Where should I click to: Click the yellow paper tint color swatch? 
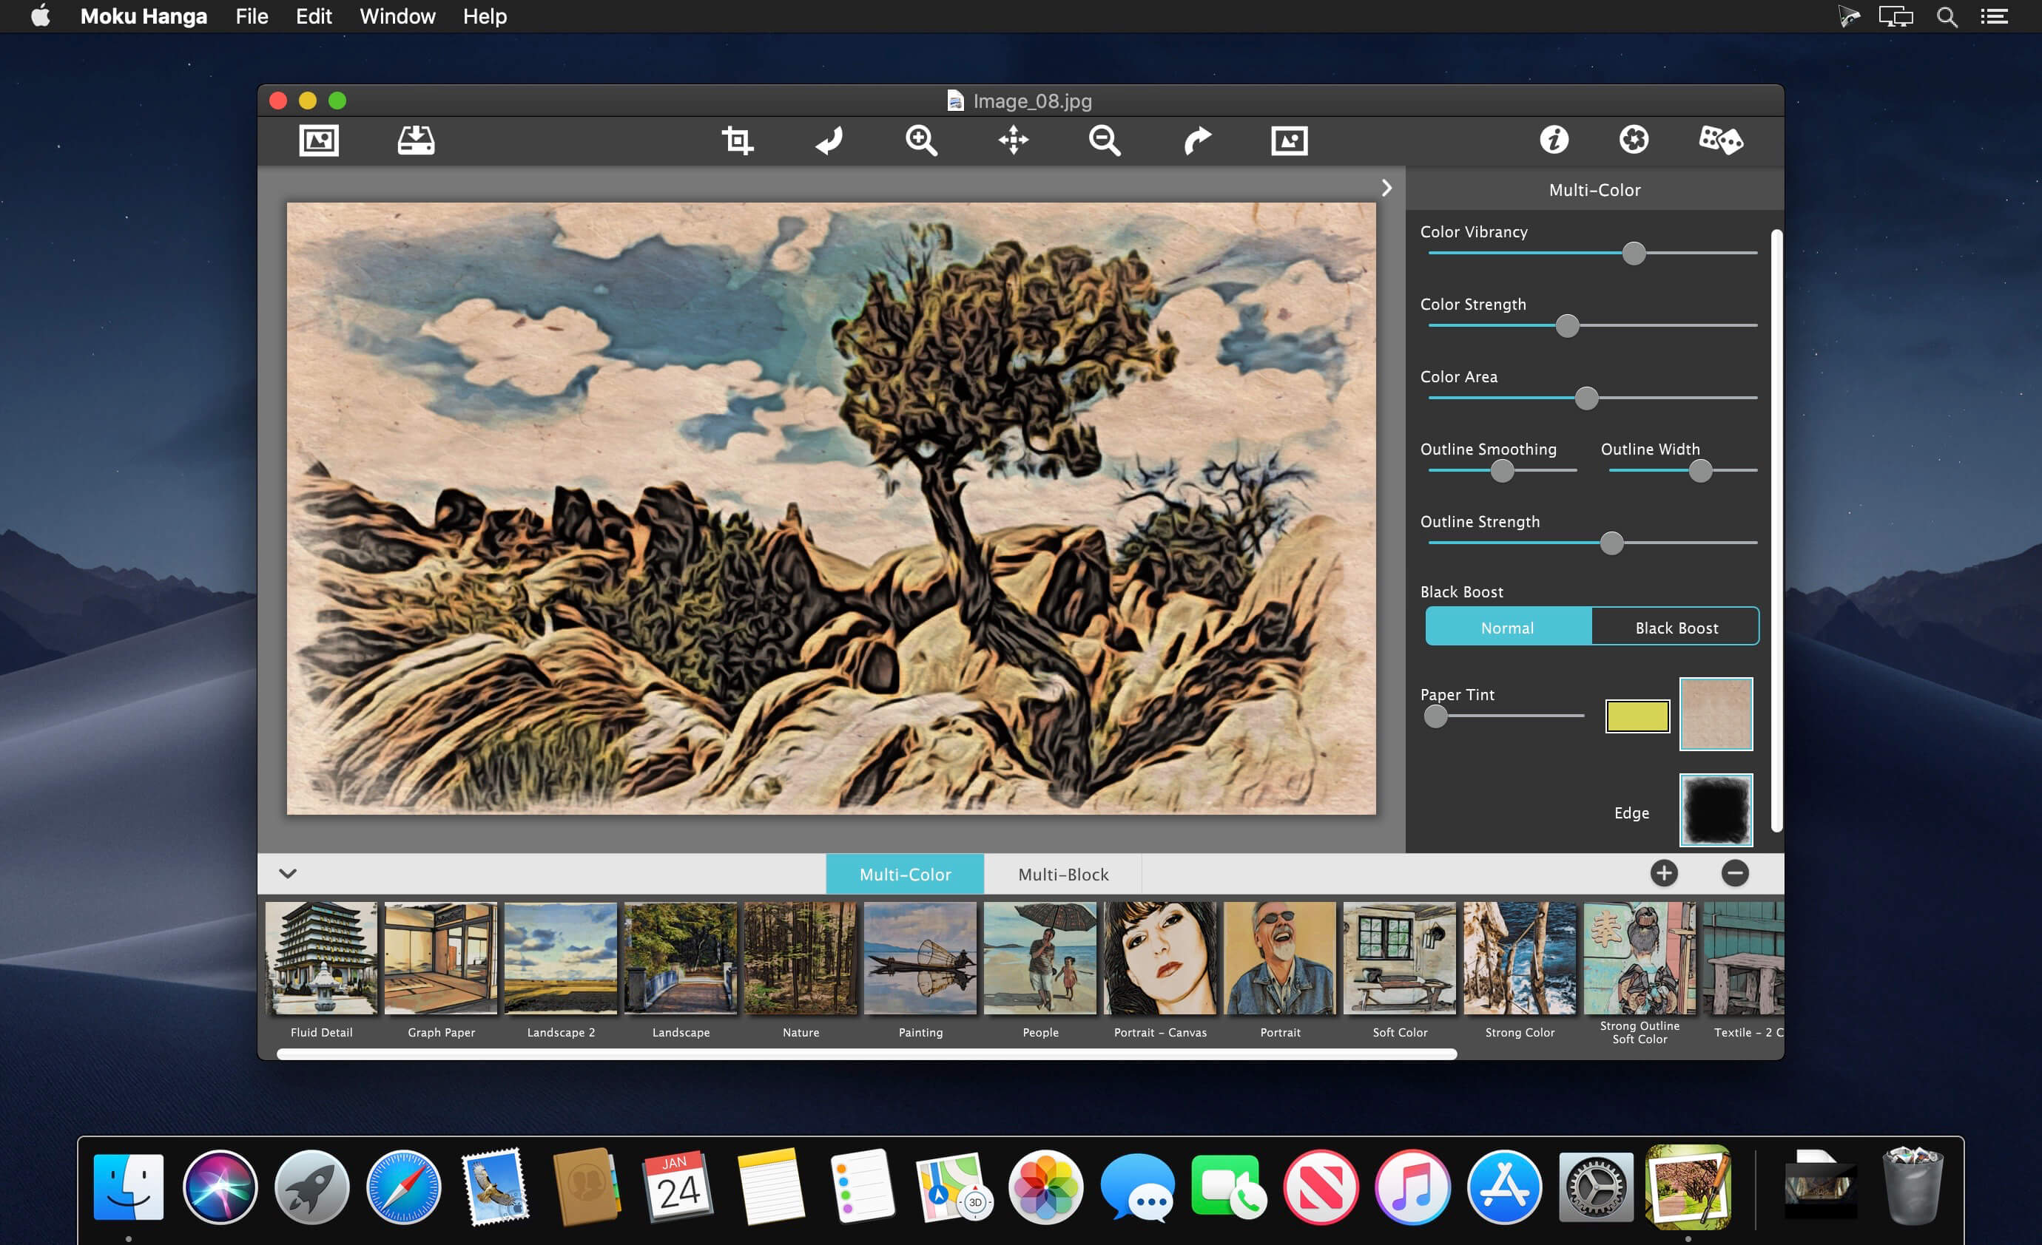click(x=1637, y=716)
